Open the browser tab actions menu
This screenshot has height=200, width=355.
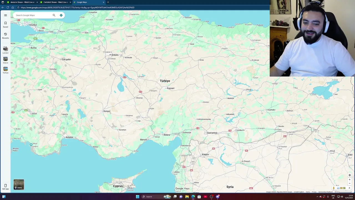(x=3, y=2)
